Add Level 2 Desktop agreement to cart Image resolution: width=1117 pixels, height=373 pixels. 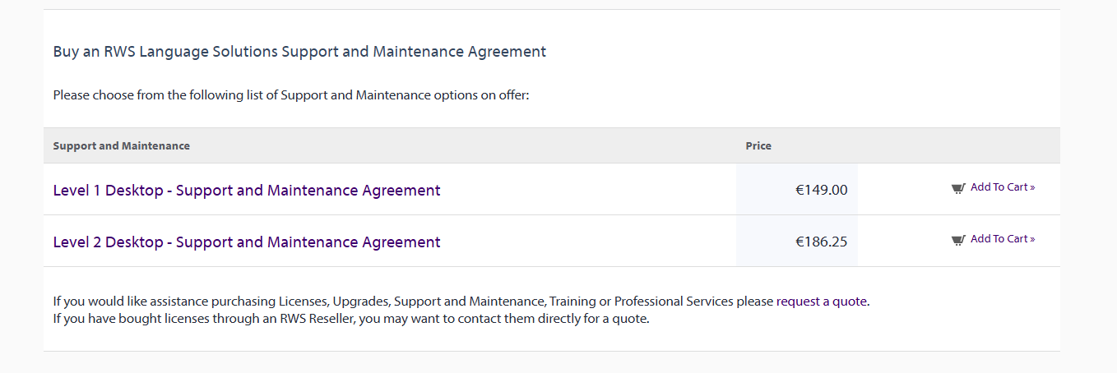tap(999, 239)
